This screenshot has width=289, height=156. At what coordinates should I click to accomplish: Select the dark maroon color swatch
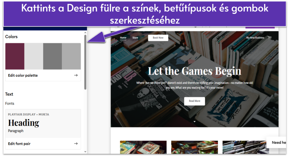15,56
